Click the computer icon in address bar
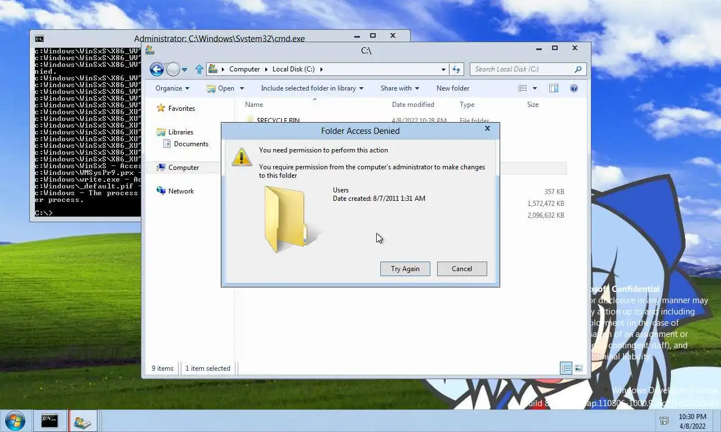The width and height of the screenshot is (721, 432). pyautogui.click(x=213, y=69)
